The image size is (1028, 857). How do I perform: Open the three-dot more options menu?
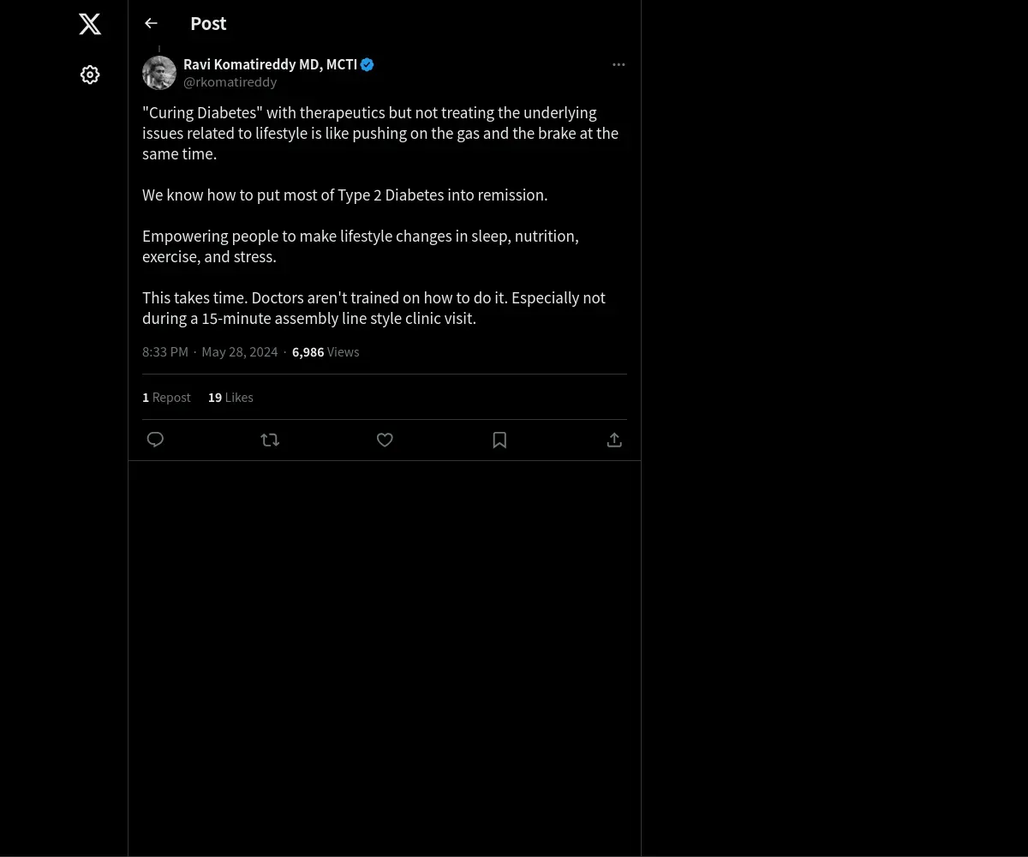click(x=619, y=64)
